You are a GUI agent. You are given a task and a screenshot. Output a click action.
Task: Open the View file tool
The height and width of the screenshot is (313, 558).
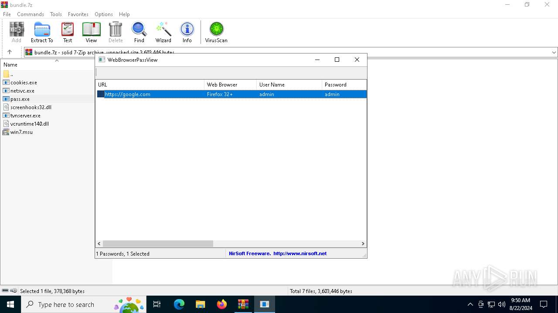pyautogui.click(x=91, y=33)
